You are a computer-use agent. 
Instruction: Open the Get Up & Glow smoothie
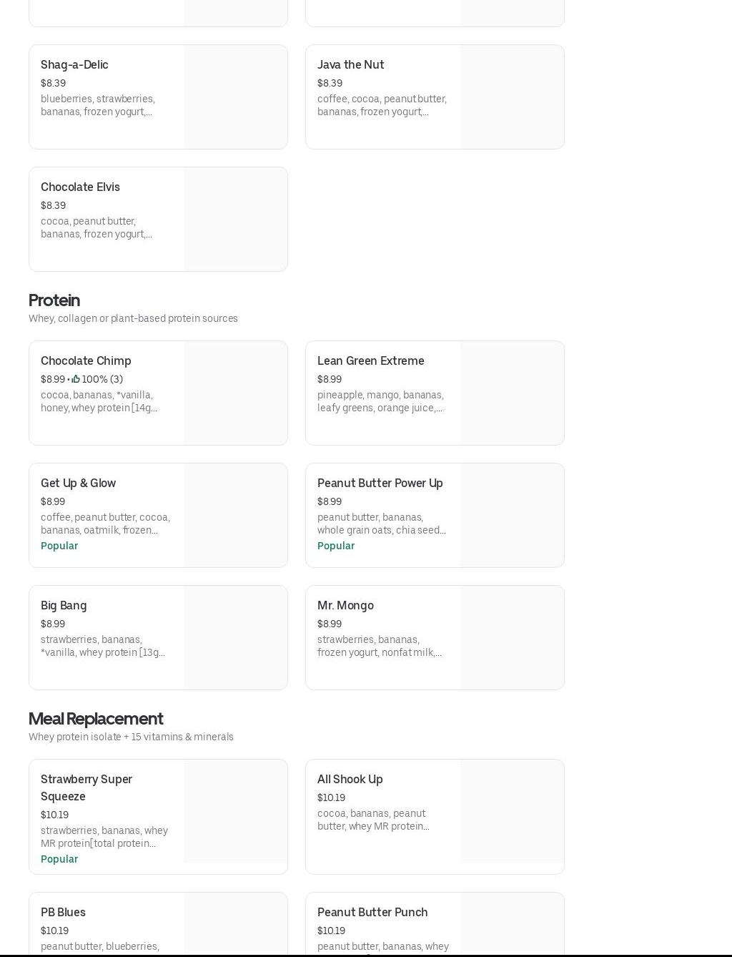78,484
